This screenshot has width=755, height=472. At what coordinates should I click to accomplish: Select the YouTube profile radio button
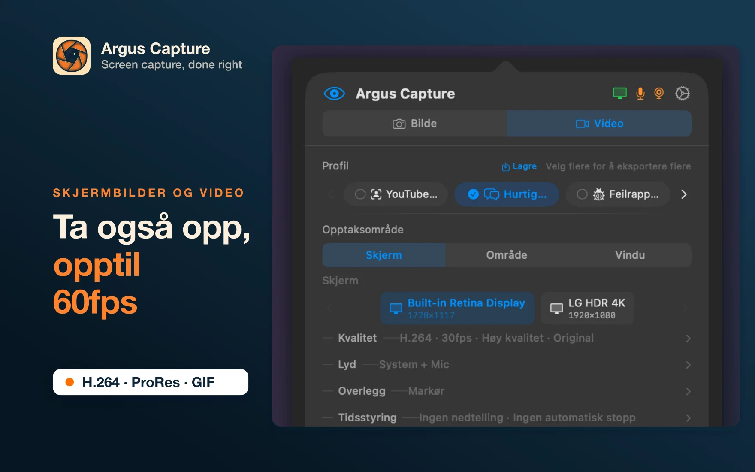(x=360, y=194)
